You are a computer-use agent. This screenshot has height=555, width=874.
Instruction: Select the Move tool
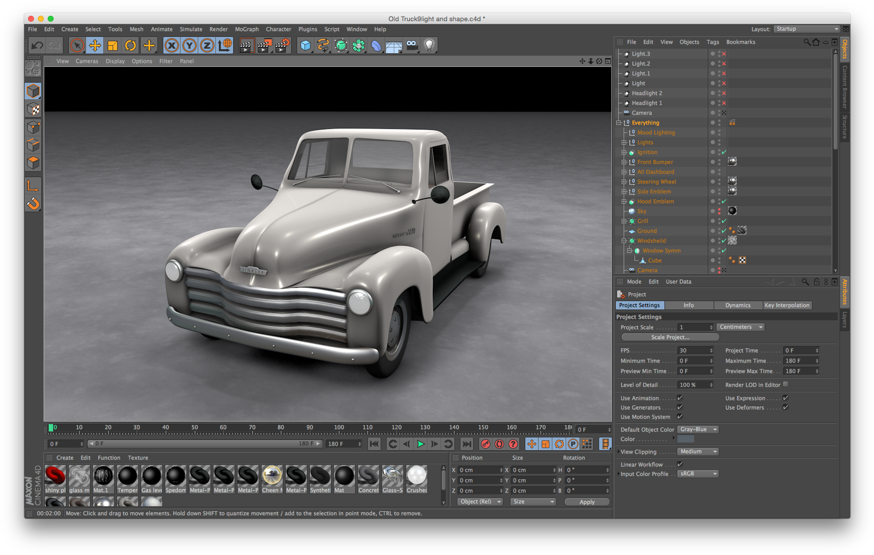click(x=94, y=45)
